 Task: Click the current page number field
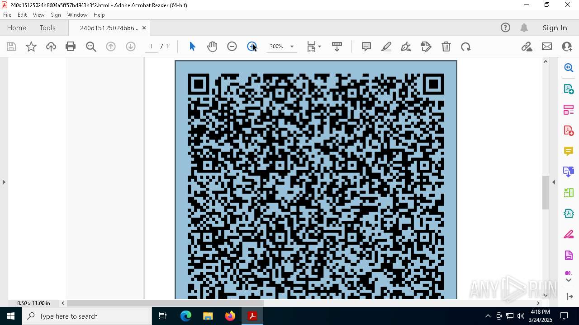(152, 46)
